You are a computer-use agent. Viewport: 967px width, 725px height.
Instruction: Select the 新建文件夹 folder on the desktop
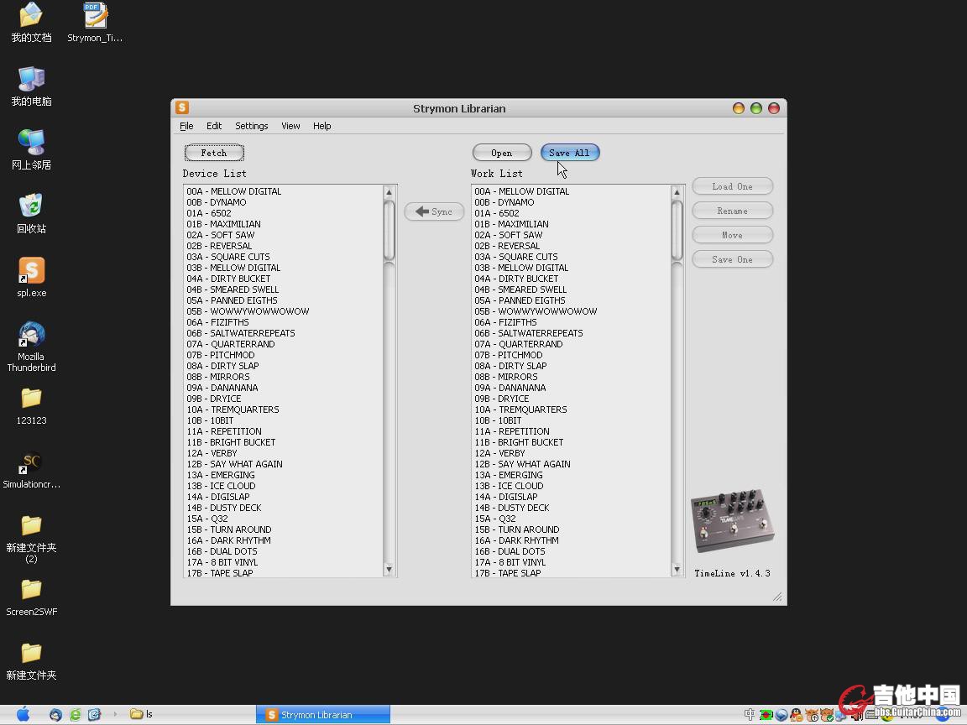click(x=31, y=662)
